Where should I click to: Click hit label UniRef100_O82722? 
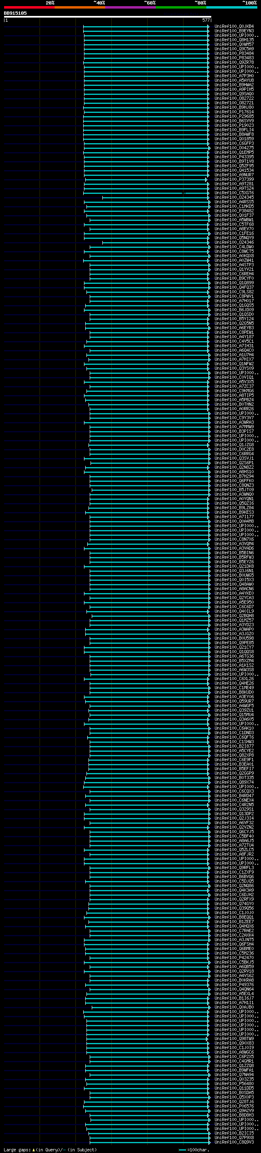coord(234,99)
